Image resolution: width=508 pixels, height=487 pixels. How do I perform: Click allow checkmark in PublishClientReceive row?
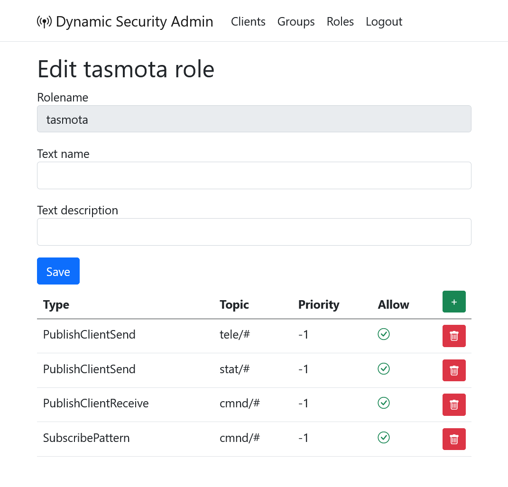[384, 403]
